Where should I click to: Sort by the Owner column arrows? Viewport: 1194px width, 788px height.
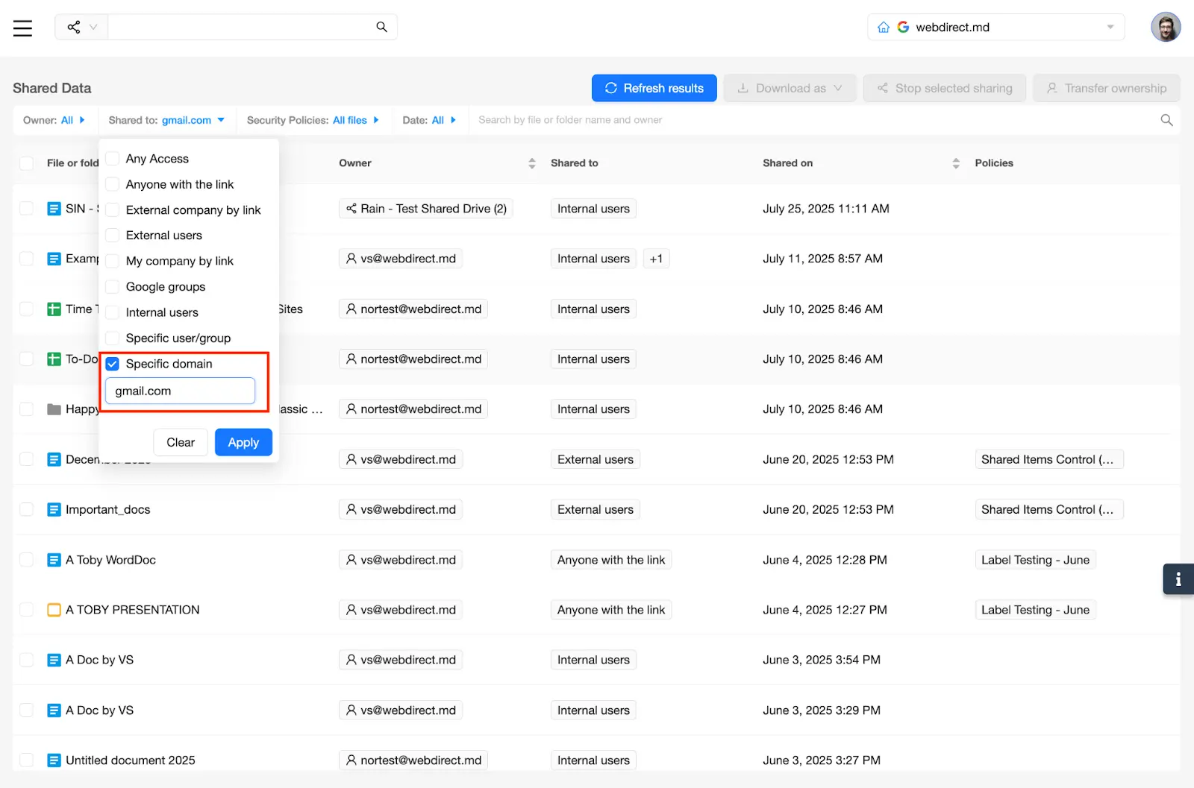tap(531, 163)
